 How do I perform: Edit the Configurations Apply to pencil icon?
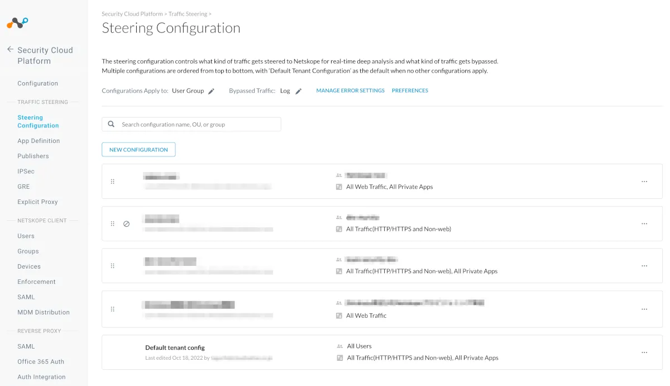[211, 91]
